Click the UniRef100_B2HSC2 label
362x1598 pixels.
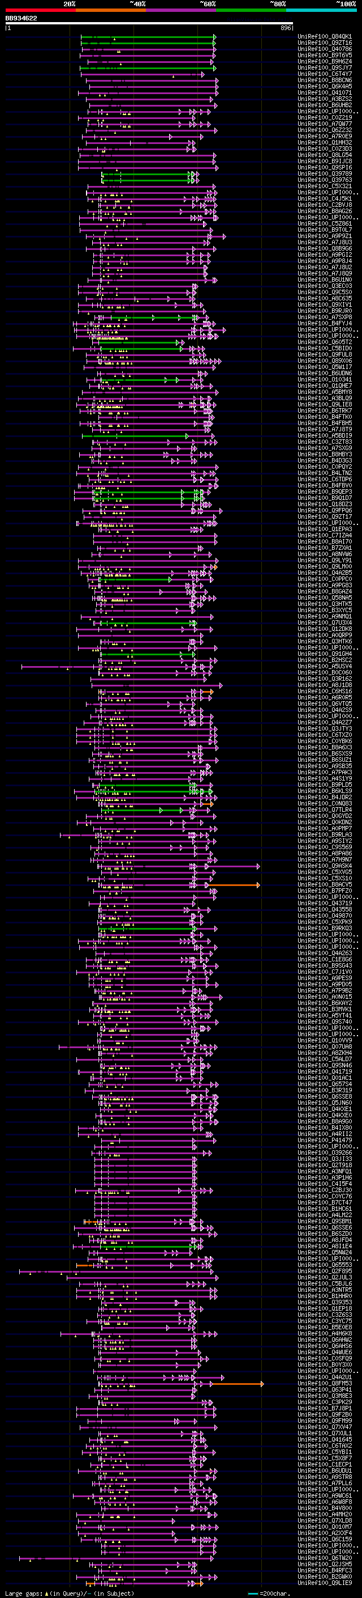(x=325, y=660)
